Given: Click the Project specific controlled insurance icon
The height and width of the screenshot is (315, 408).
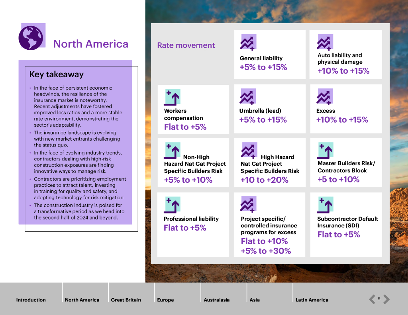Looking at the screenshot, I should click(248, 204).
